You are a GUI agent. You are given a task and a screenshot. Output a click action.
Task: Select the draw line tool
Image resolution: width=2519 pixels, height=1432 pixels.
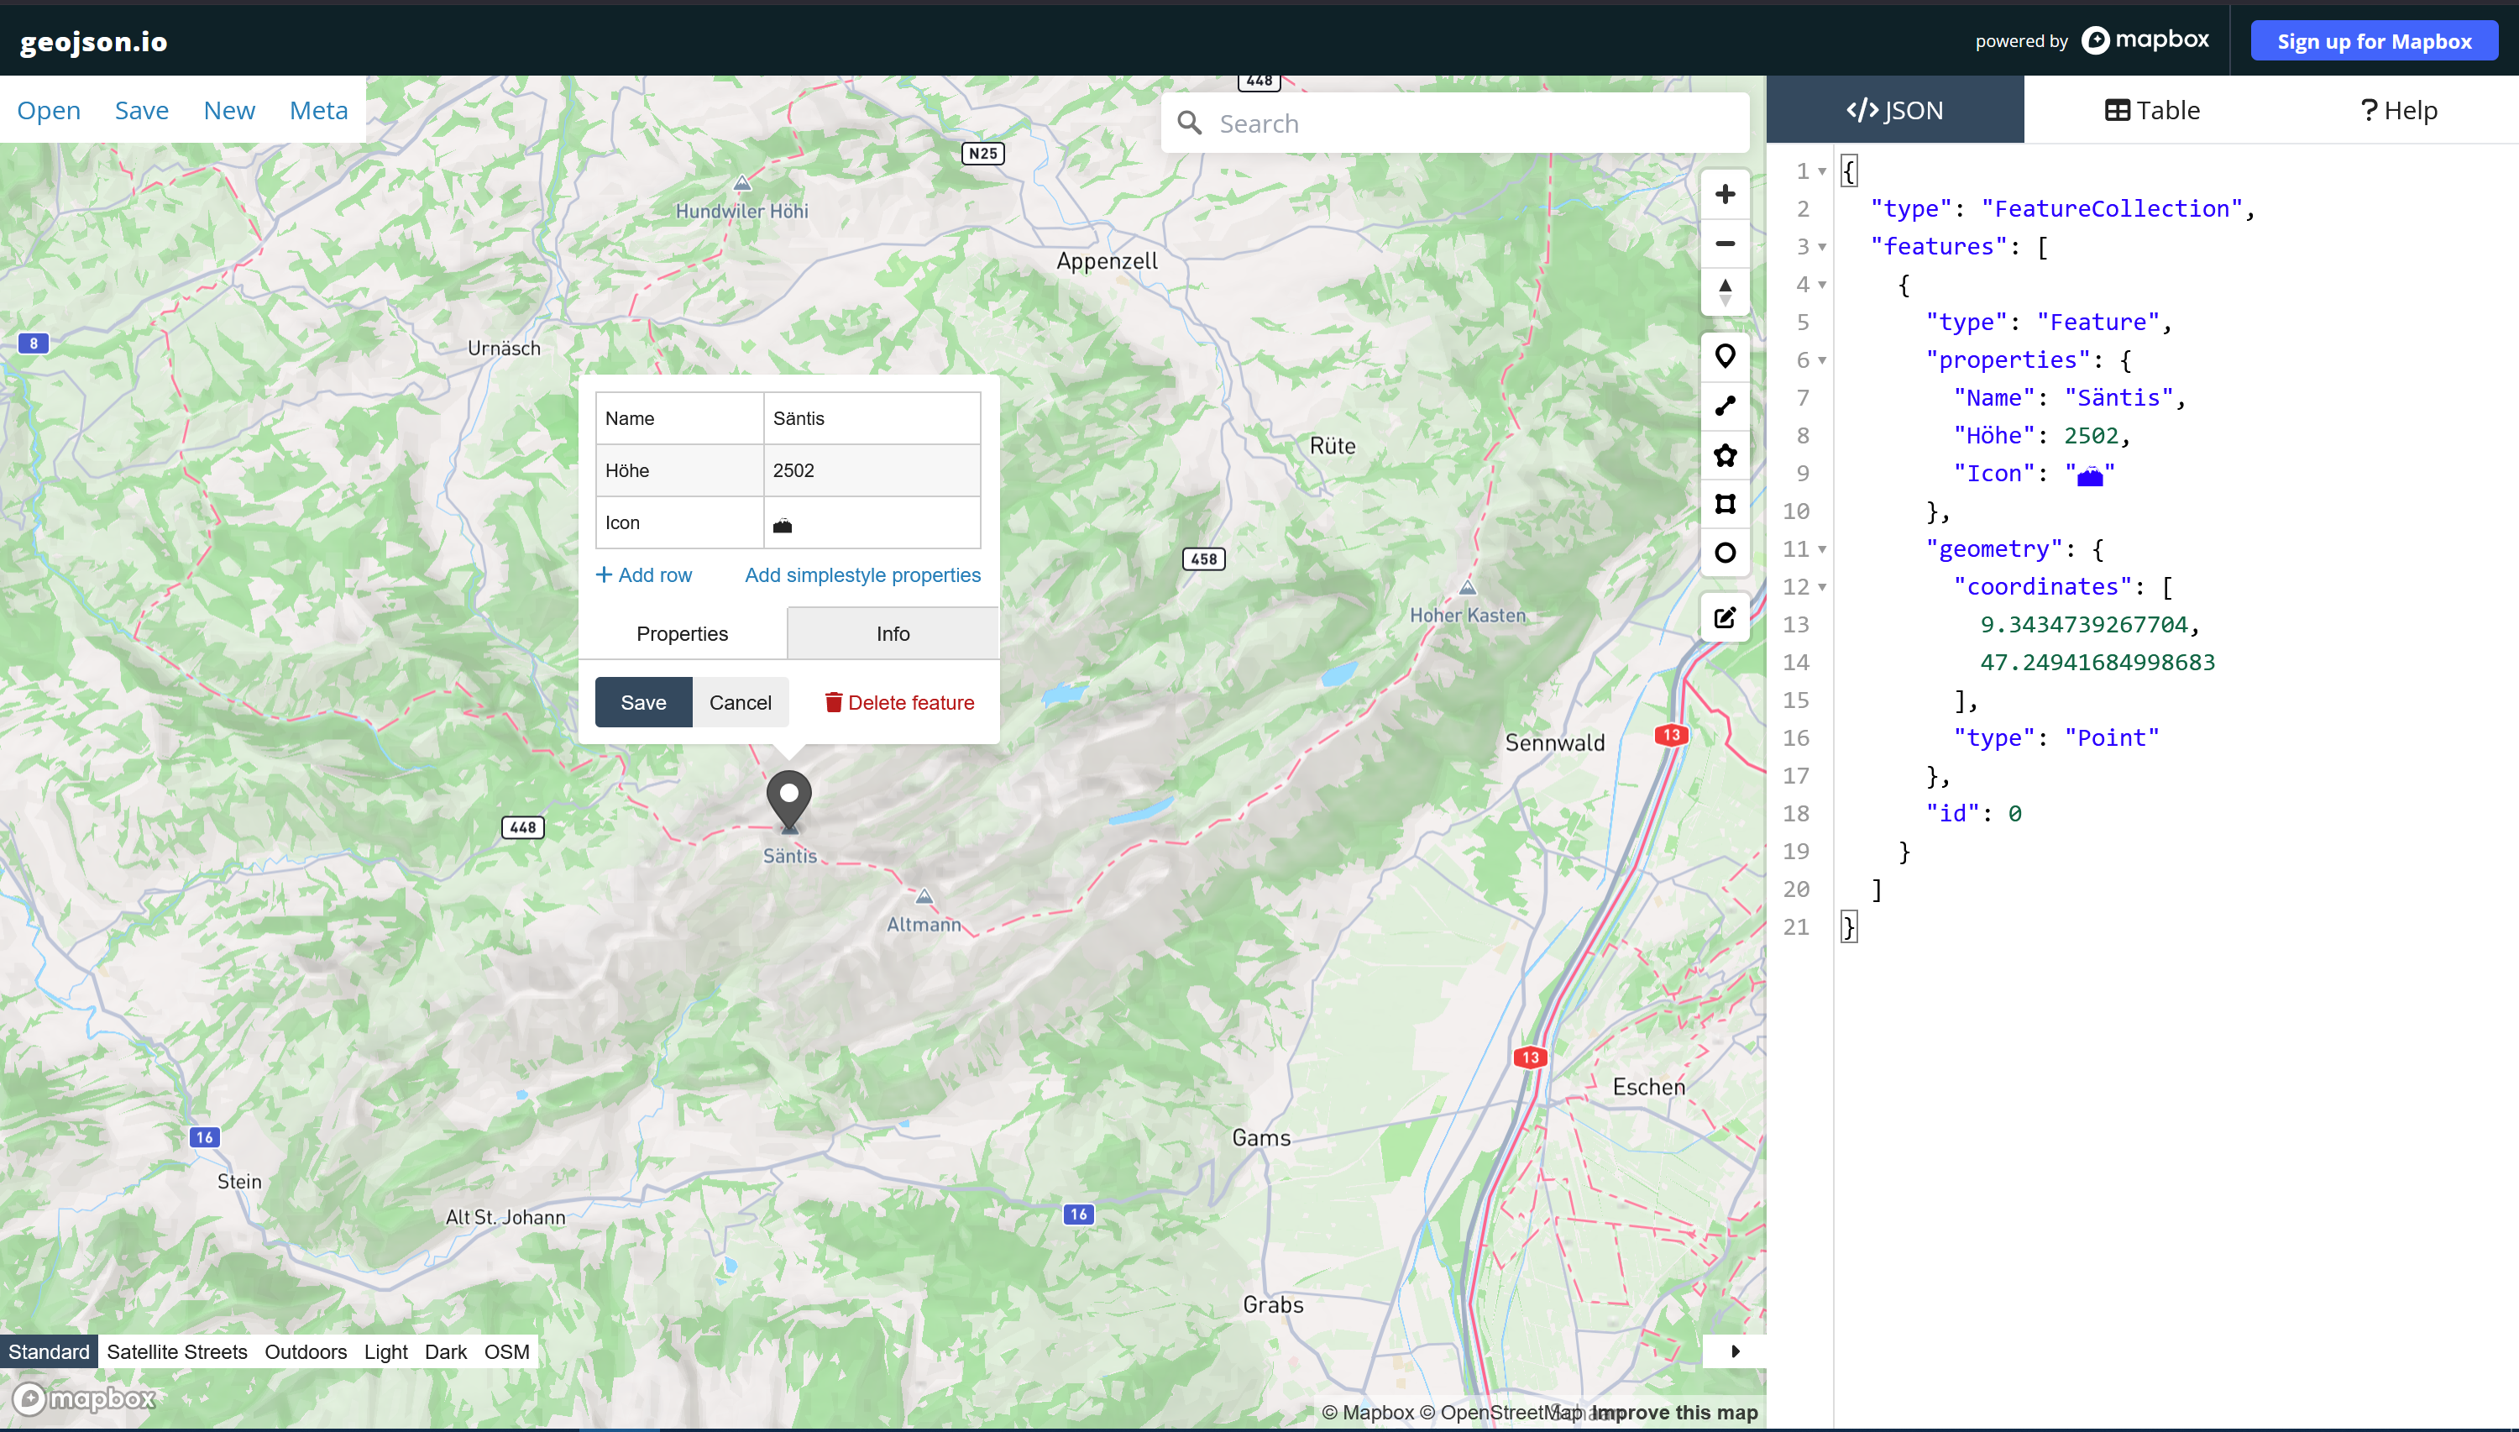[1726, 407]
